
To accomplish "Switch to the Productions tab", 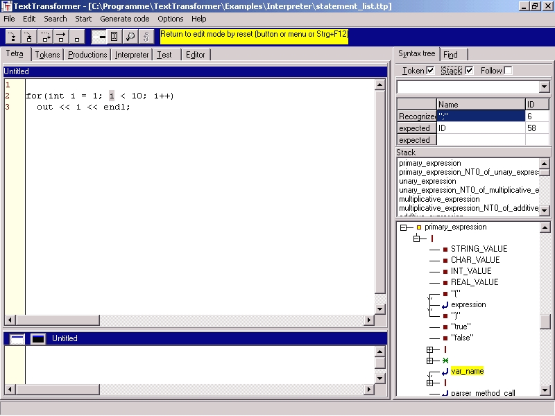I will pyautogui.click(x=87, y=55).
